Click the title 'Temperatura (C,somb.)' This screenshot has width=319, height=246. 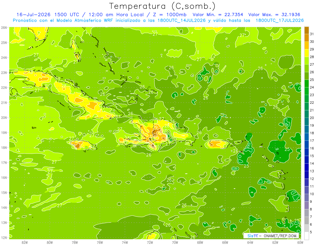point(162,6)
